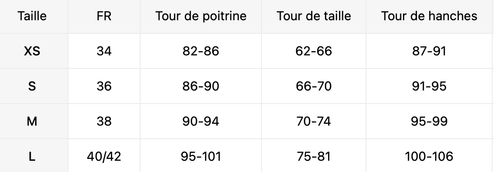Select the FR size 38 cell
Image resolution: width=494 pixels, height=172 pixels.
(104, 121)
